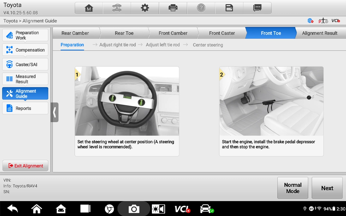Open settings gear in top toolbar

tap(145, 8)
